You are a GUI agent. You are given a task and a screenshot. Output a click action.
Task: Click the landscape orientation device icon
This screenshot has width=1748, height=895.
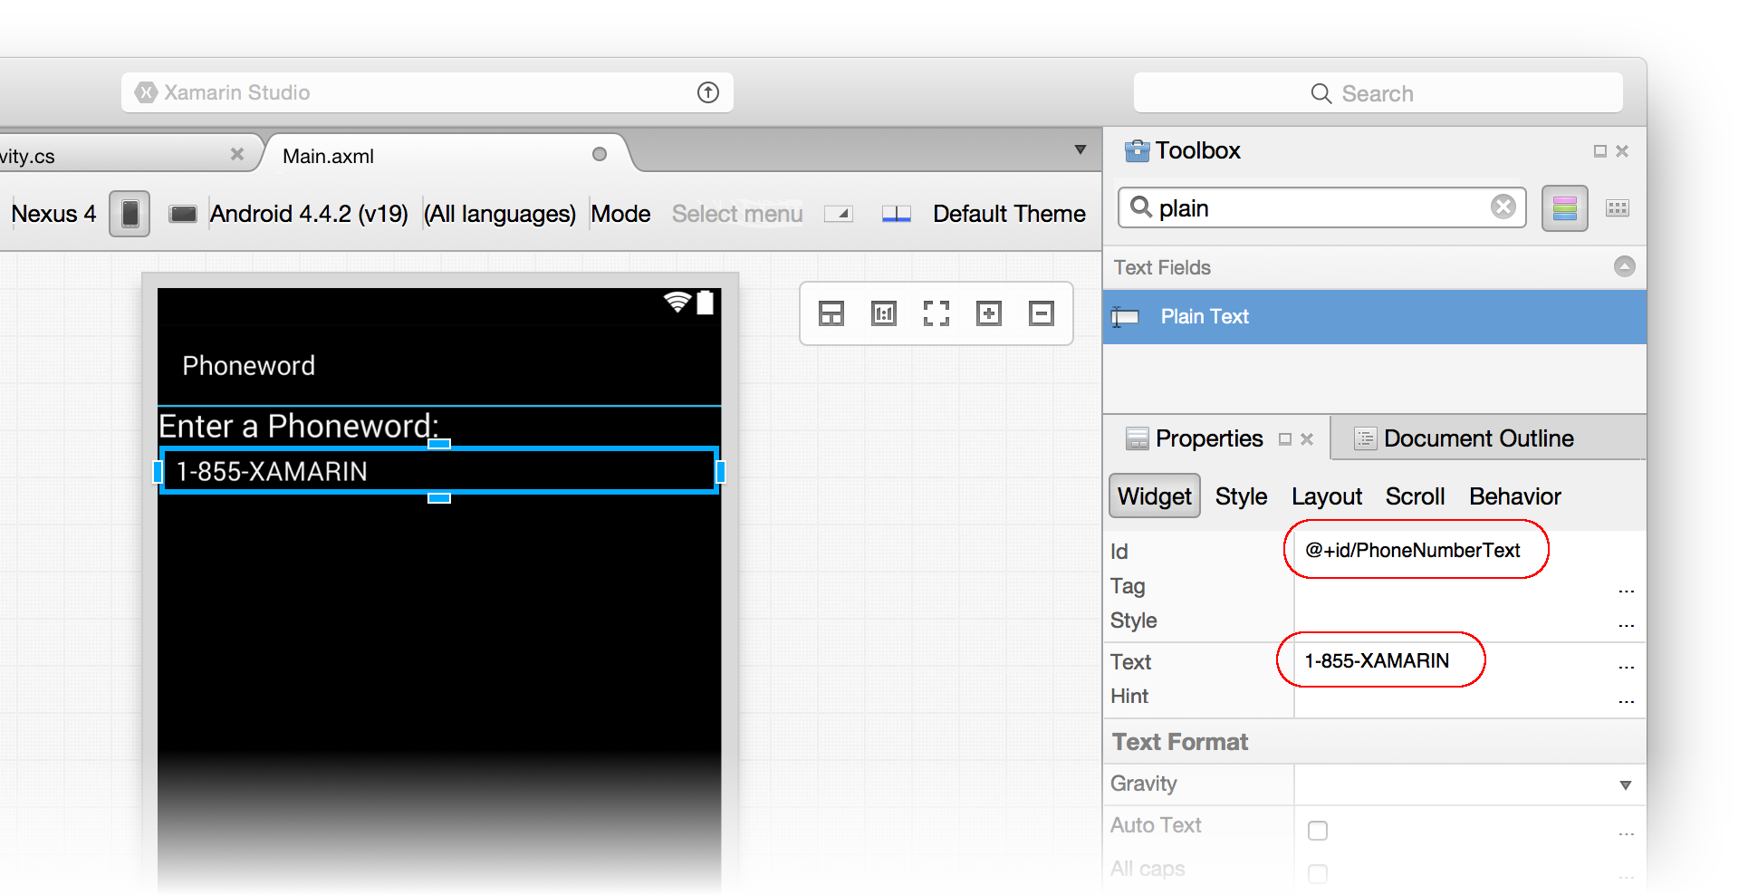tap(183, 214)
